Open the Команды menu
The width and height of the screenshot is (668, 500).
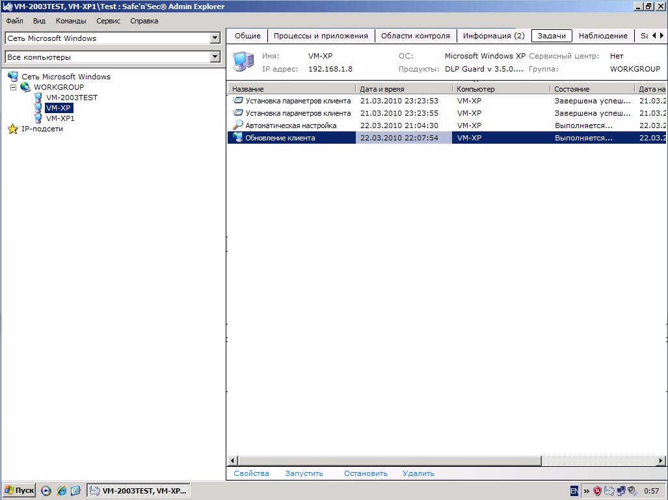71,21
